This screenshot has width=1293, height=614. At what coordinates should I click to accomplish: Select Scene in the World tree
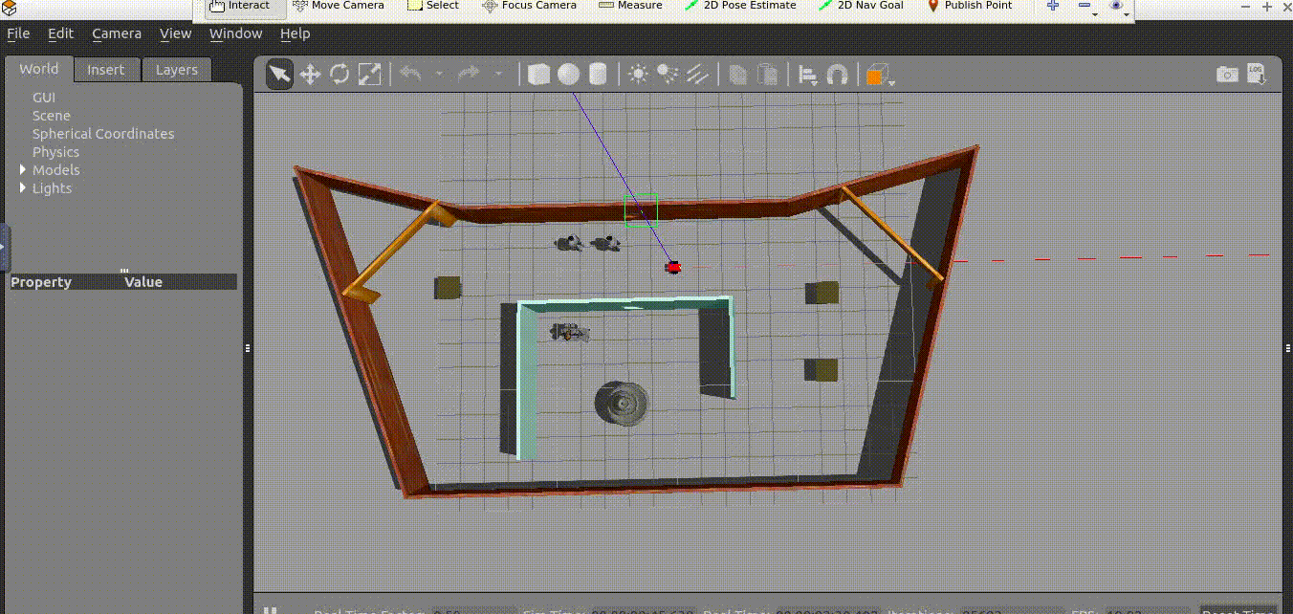[52, 116]
